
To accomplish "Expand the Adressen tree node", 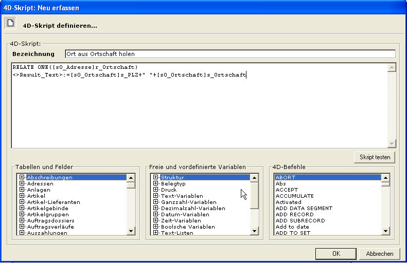I will [22, 184].
